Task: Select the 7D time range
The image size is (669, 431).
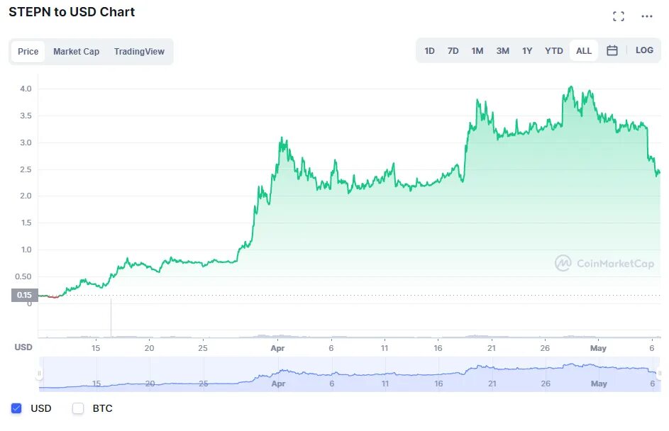Action: [453, 51]
